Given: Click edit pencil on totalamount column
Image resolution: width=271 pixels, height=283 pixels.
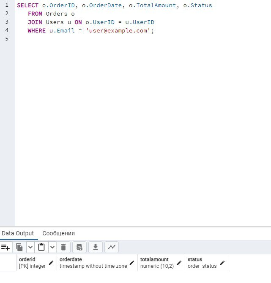Looking at the screenshot, I should (179, 263).
